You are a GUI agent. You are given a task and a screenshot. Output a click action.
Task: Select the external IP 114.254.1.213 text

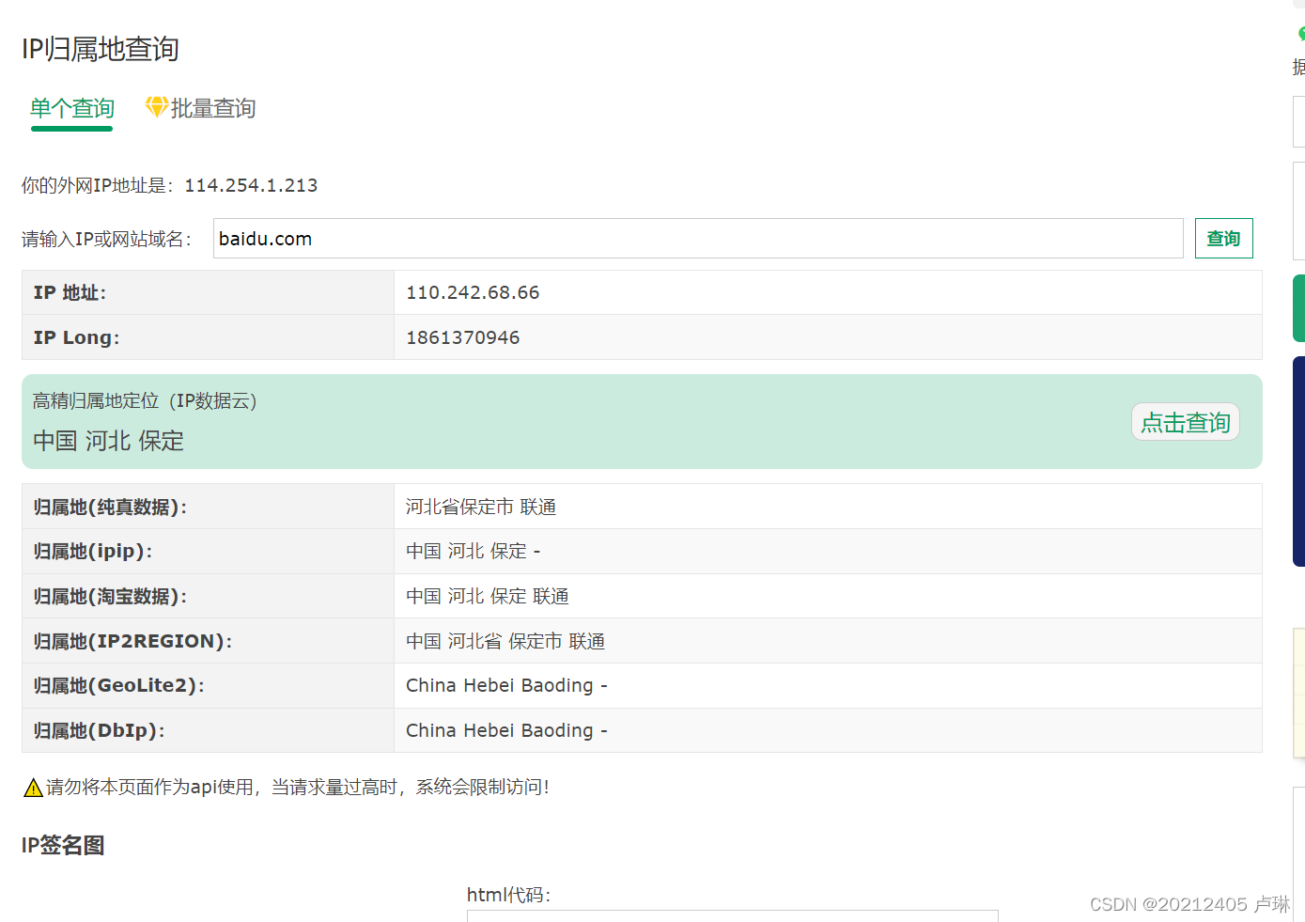pos(251,185)
